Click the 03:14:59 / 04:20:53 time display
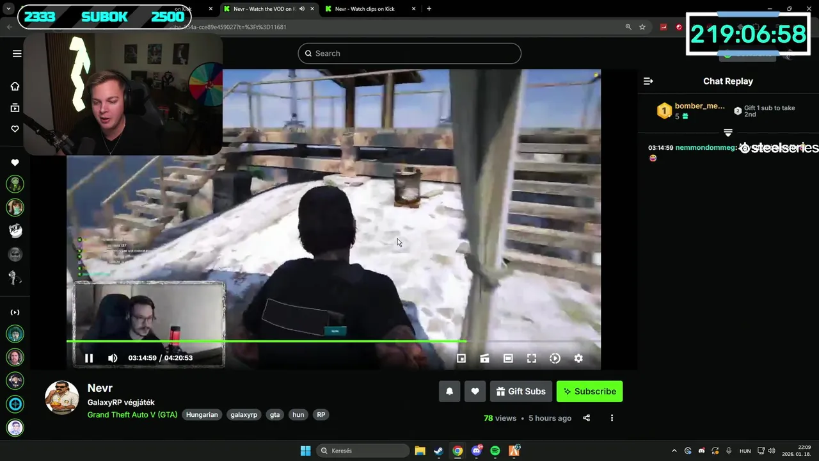819x461 pixels. tap(161, 358)
